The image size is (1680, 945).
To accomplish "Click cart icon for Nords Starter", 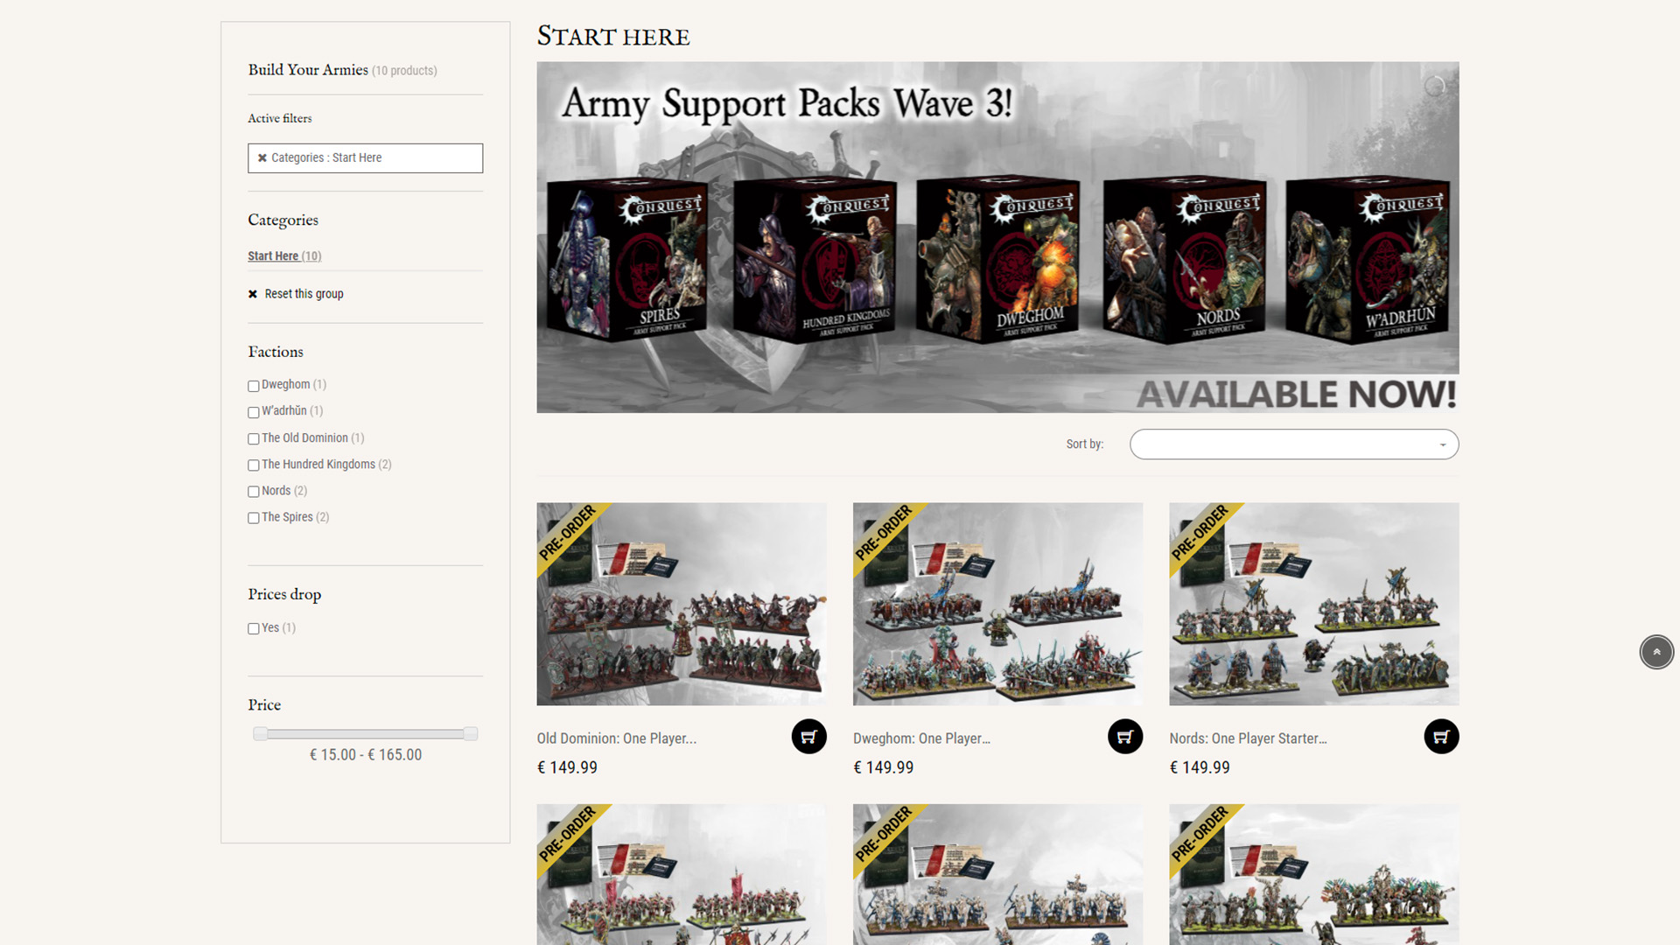I will [1441, 737].
